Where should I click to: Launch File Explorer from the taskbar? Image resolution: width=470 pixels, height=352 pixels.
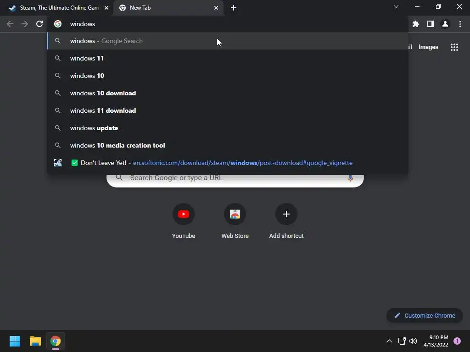click(35, 341)
